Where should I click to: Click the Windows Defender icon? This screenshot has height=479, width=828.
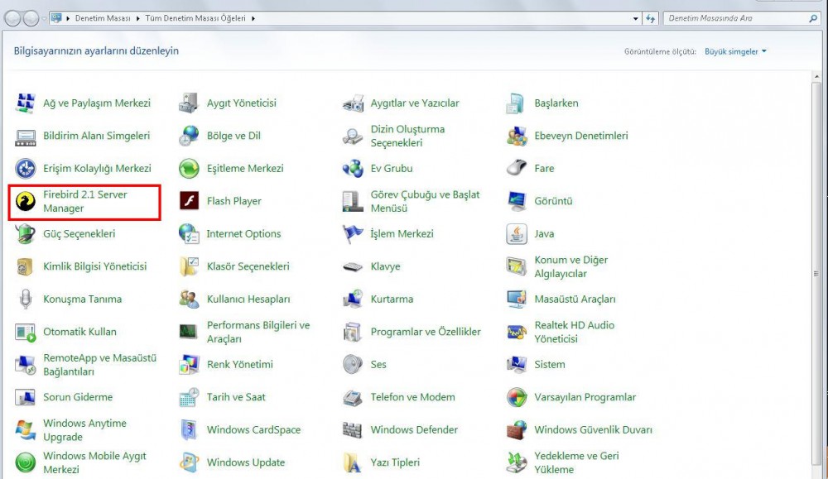[x=352, y=430]
